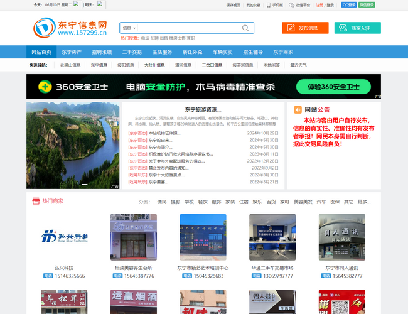Viewport: 408px width, 314px height.
Task: Filter merchants by 美容美发 category
Action: pos(303,202)
